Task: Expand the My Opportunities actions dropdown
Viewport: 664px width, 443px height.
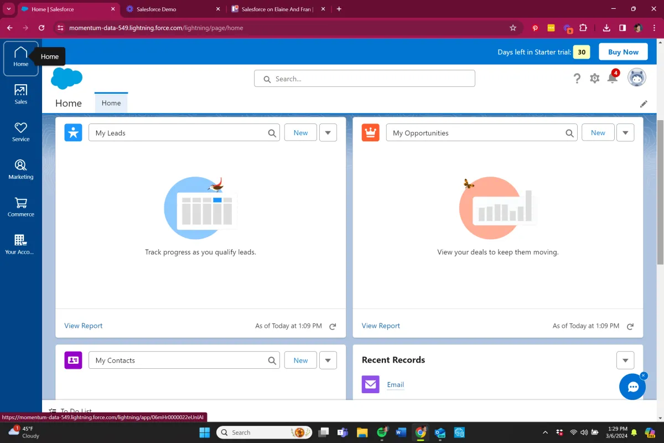Action: coord(625,133)
